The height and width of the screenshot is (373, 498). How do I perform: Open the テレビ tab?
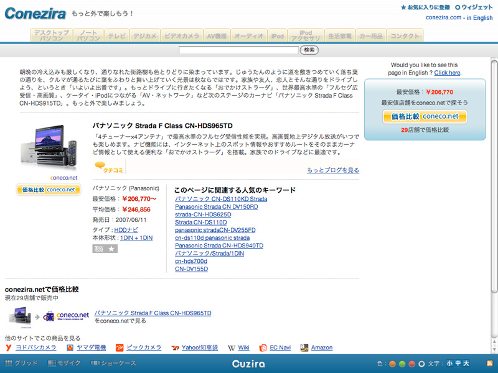coord(116,36)
